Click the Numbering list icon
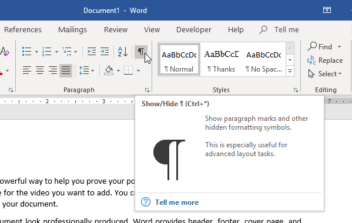 46,52
